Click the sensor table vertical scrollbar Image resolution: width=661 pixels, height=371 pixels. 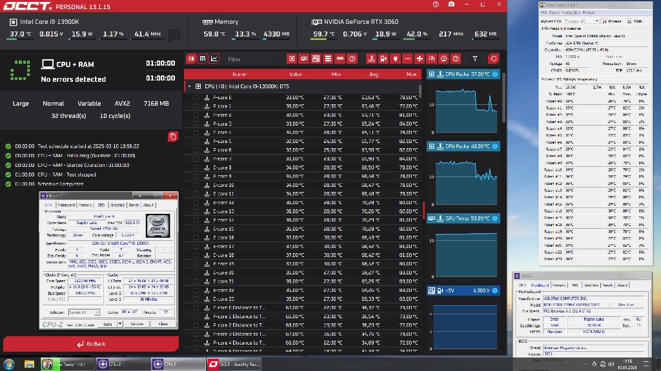point(420,91)
